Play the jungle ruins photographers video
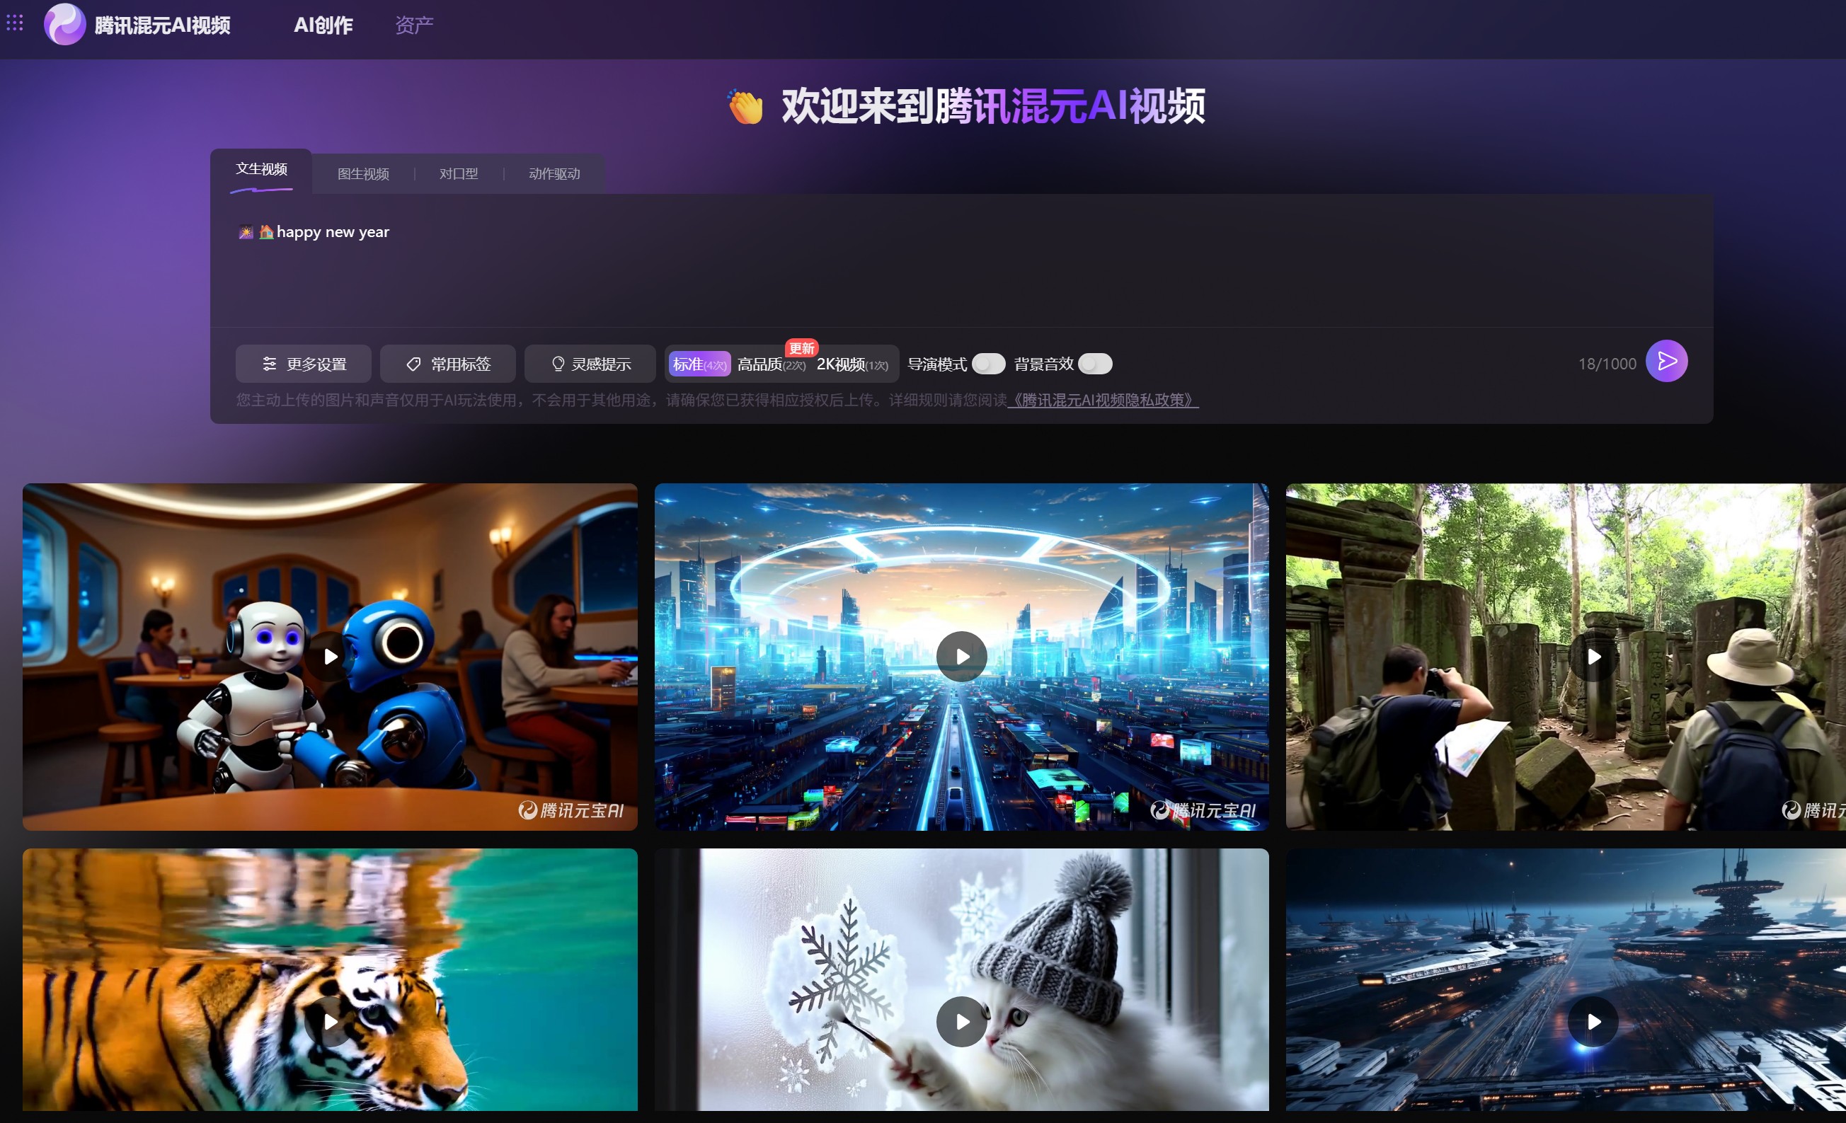The height and width of the screenshot is (1123, 1846). (1593, 657)
